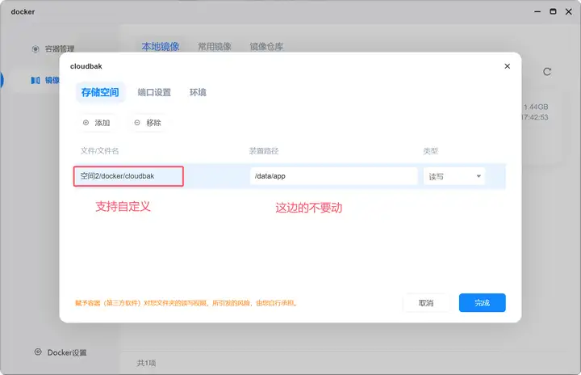Close the cloudbak dialog
The height and width of the screenshot is (375, 581).
pyautogui.click(x=508, y=66)
